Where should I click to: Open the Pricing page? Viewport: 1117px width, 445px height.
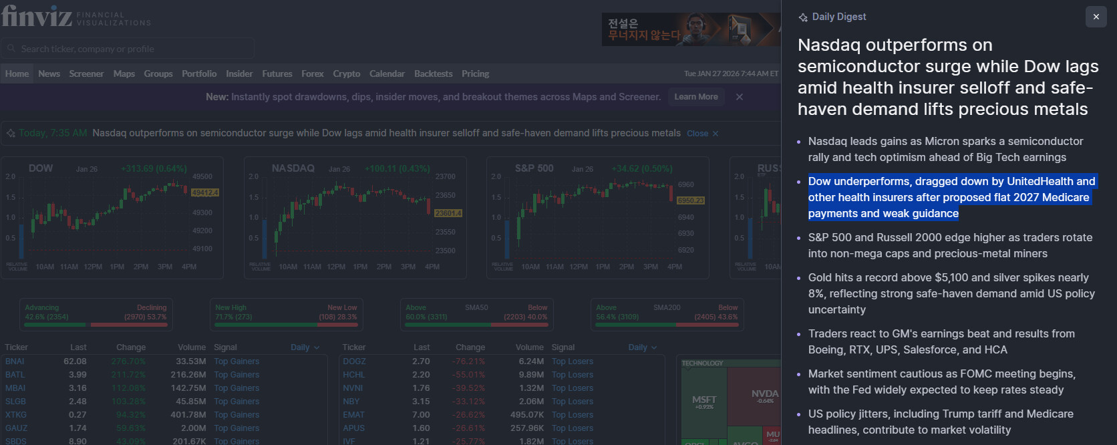pos(475,73)
